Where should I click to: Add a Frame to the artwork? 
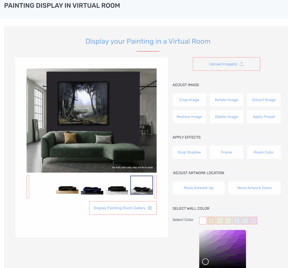[x=226, y=152]
